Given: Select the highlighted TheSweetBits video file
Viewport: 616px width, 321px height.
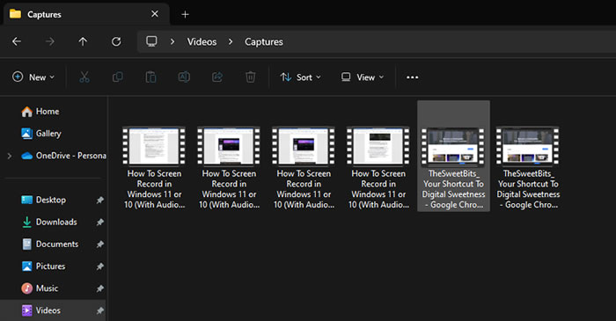Looking at the screenshot, I should [453, 157].
